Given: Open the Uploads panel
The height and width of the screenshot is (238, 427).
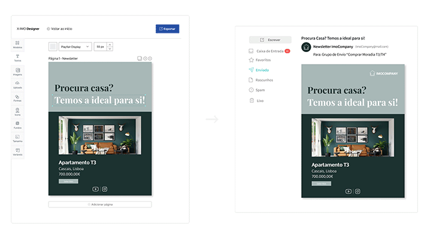Looking at the screenshot, I should (x=17, y=85).
